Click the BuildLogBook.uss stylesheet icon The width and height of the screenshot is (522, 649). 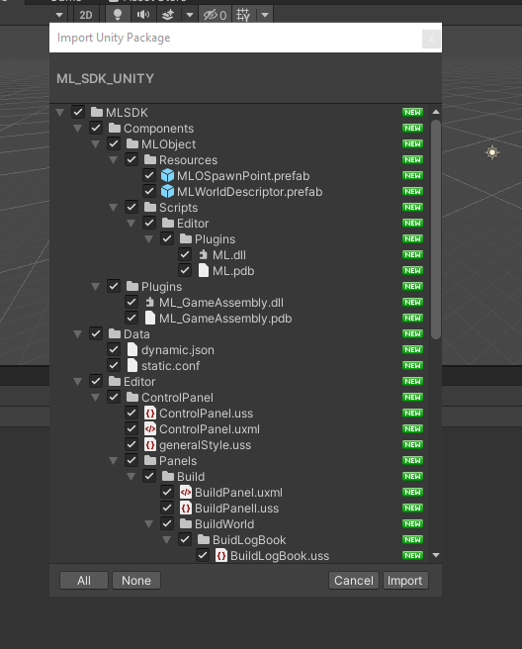(x=220, y=555)
